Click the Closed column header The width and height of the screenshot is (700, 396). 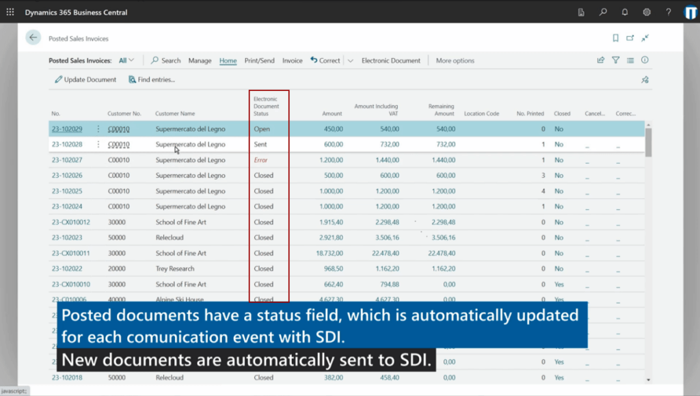562,114
